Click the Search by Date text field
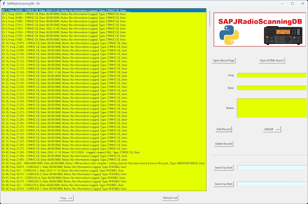The width and height of the screenshot is (308, 204). coord(271,184)
